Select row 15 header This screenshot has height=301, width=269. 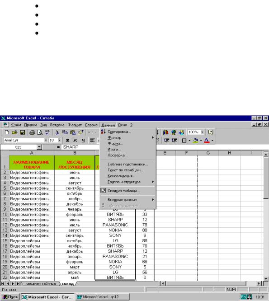(x=5, y=240)
